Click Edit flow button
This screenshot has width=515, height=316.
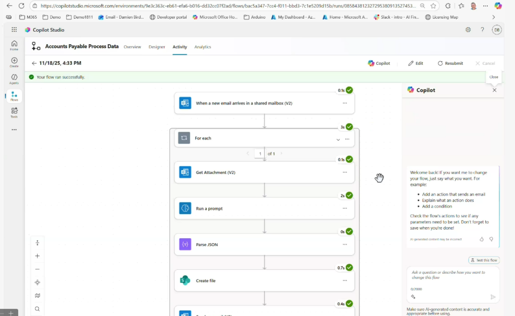pos(415,63)
